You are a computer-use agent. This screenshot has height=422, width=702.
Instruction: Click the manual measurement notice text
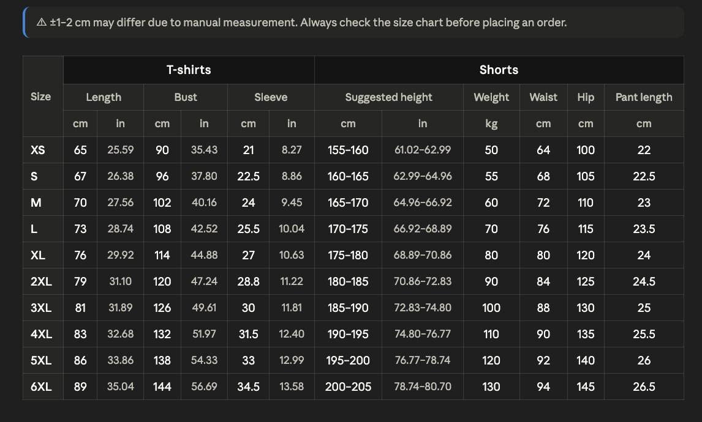point(308,23)
